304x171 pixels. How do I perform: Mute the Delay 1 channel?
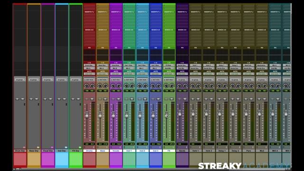[225, 99]
